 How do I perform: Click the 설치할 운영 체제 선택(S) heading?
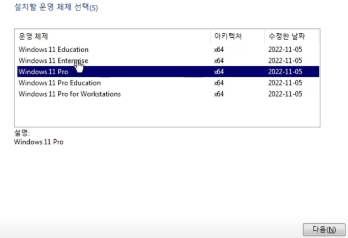(56, 7)
